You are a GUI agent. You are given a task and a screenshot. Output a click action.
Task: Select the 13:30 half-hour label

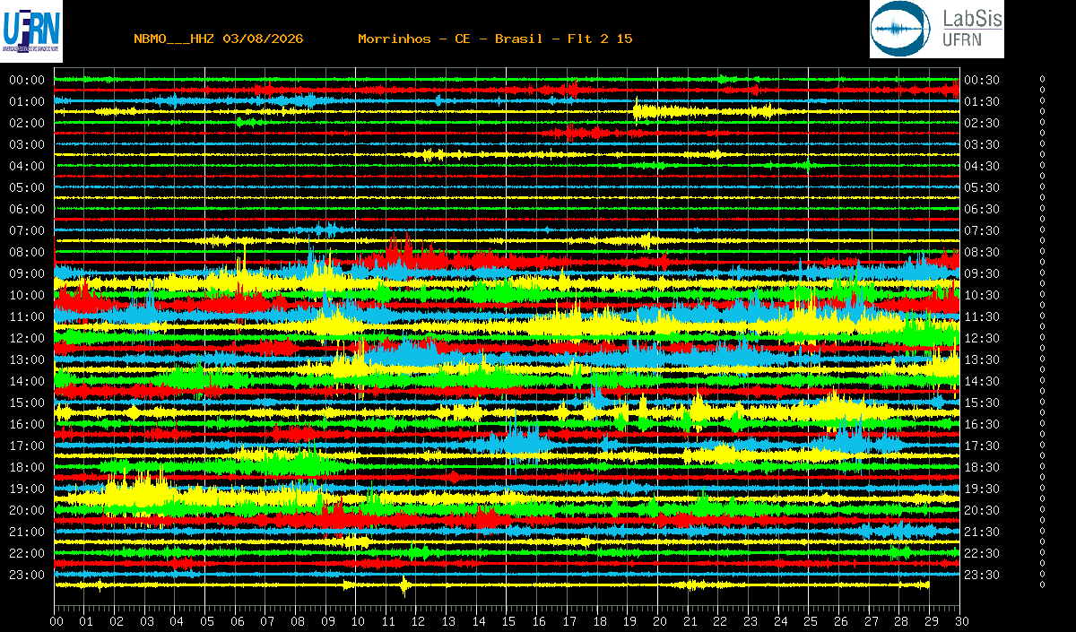click(x=981, y=359)
